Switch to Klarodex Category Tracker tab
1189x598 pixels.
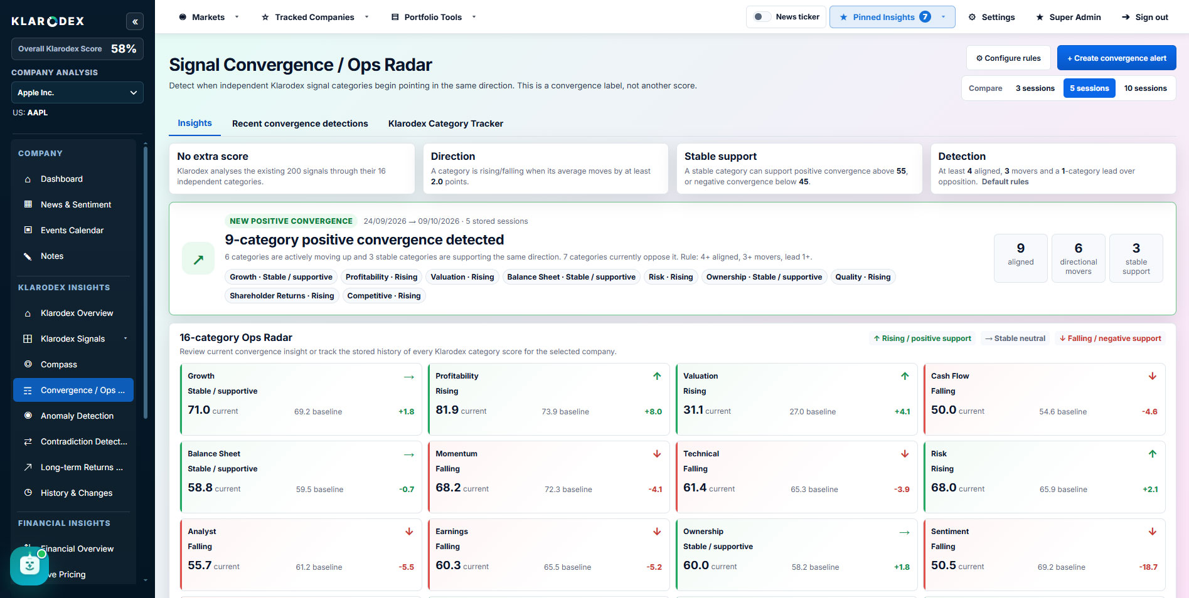pos(445,123)
